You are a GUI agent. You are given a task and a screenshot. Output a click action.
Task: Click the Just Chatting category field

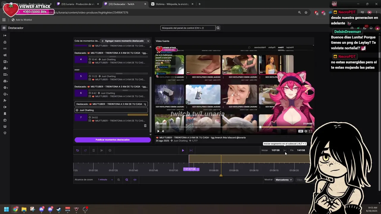pyautogui.click(x=111, y=110)
